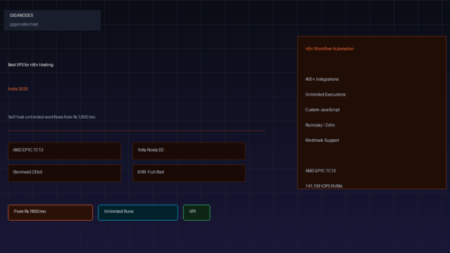
Task: Click the Custom JavaScript list item
Action: click(x=322, y=110)
